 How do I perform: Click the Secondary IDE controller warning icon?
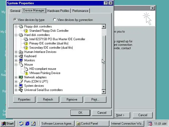tap(26, 48)
